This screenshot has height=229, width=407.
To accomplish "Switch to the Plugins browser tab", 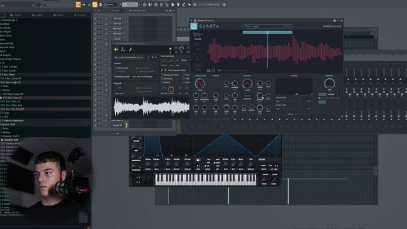I will 37,15.
